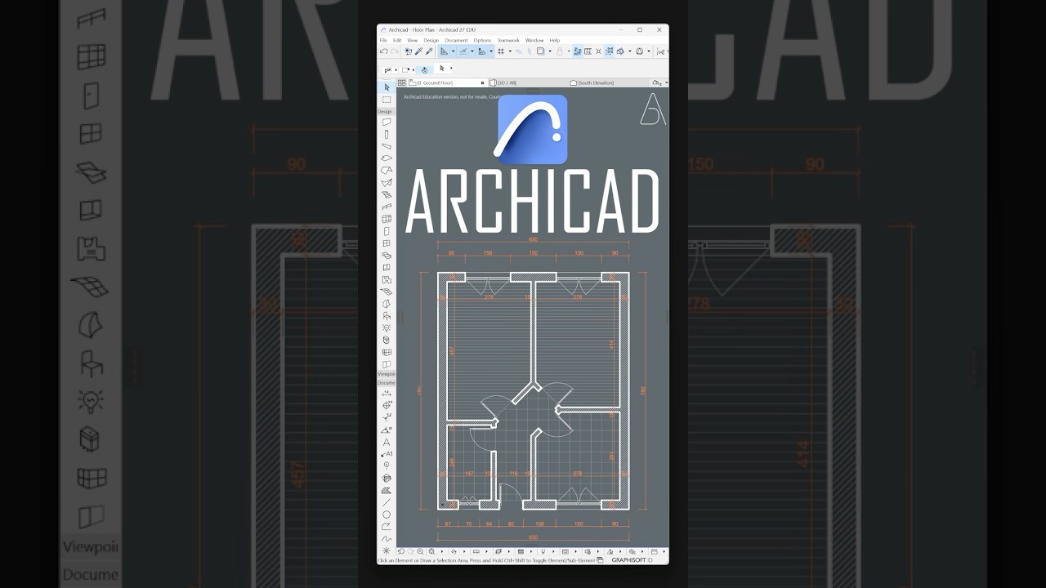This screenshot has height=588, width=1046.
Task: Select the Text tool
Action: 387,442
